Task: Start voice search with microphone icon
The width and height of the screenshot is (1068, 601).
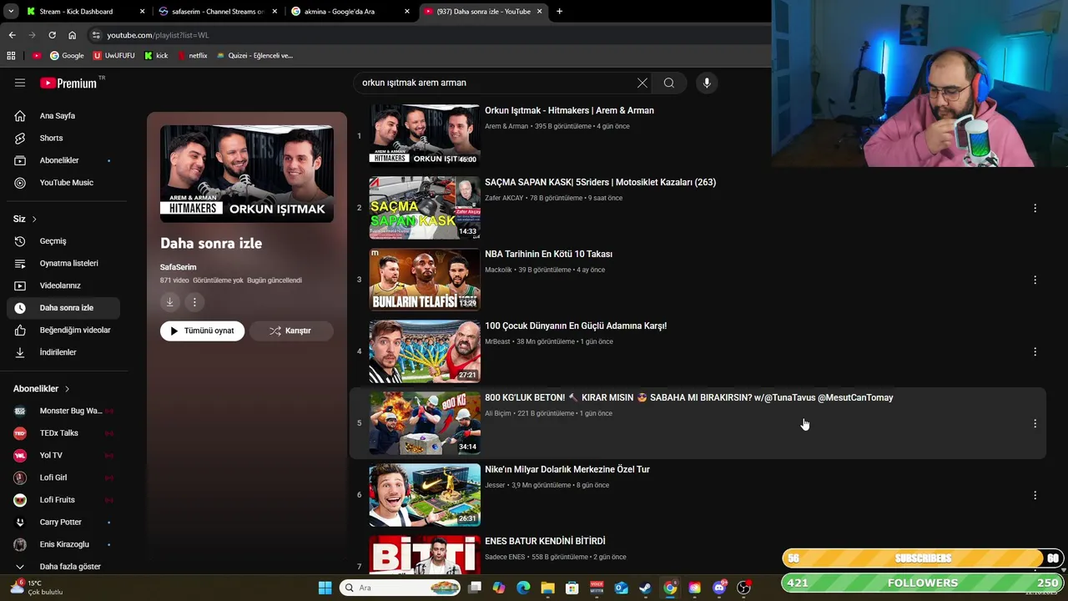Action: tap(707, 83)
